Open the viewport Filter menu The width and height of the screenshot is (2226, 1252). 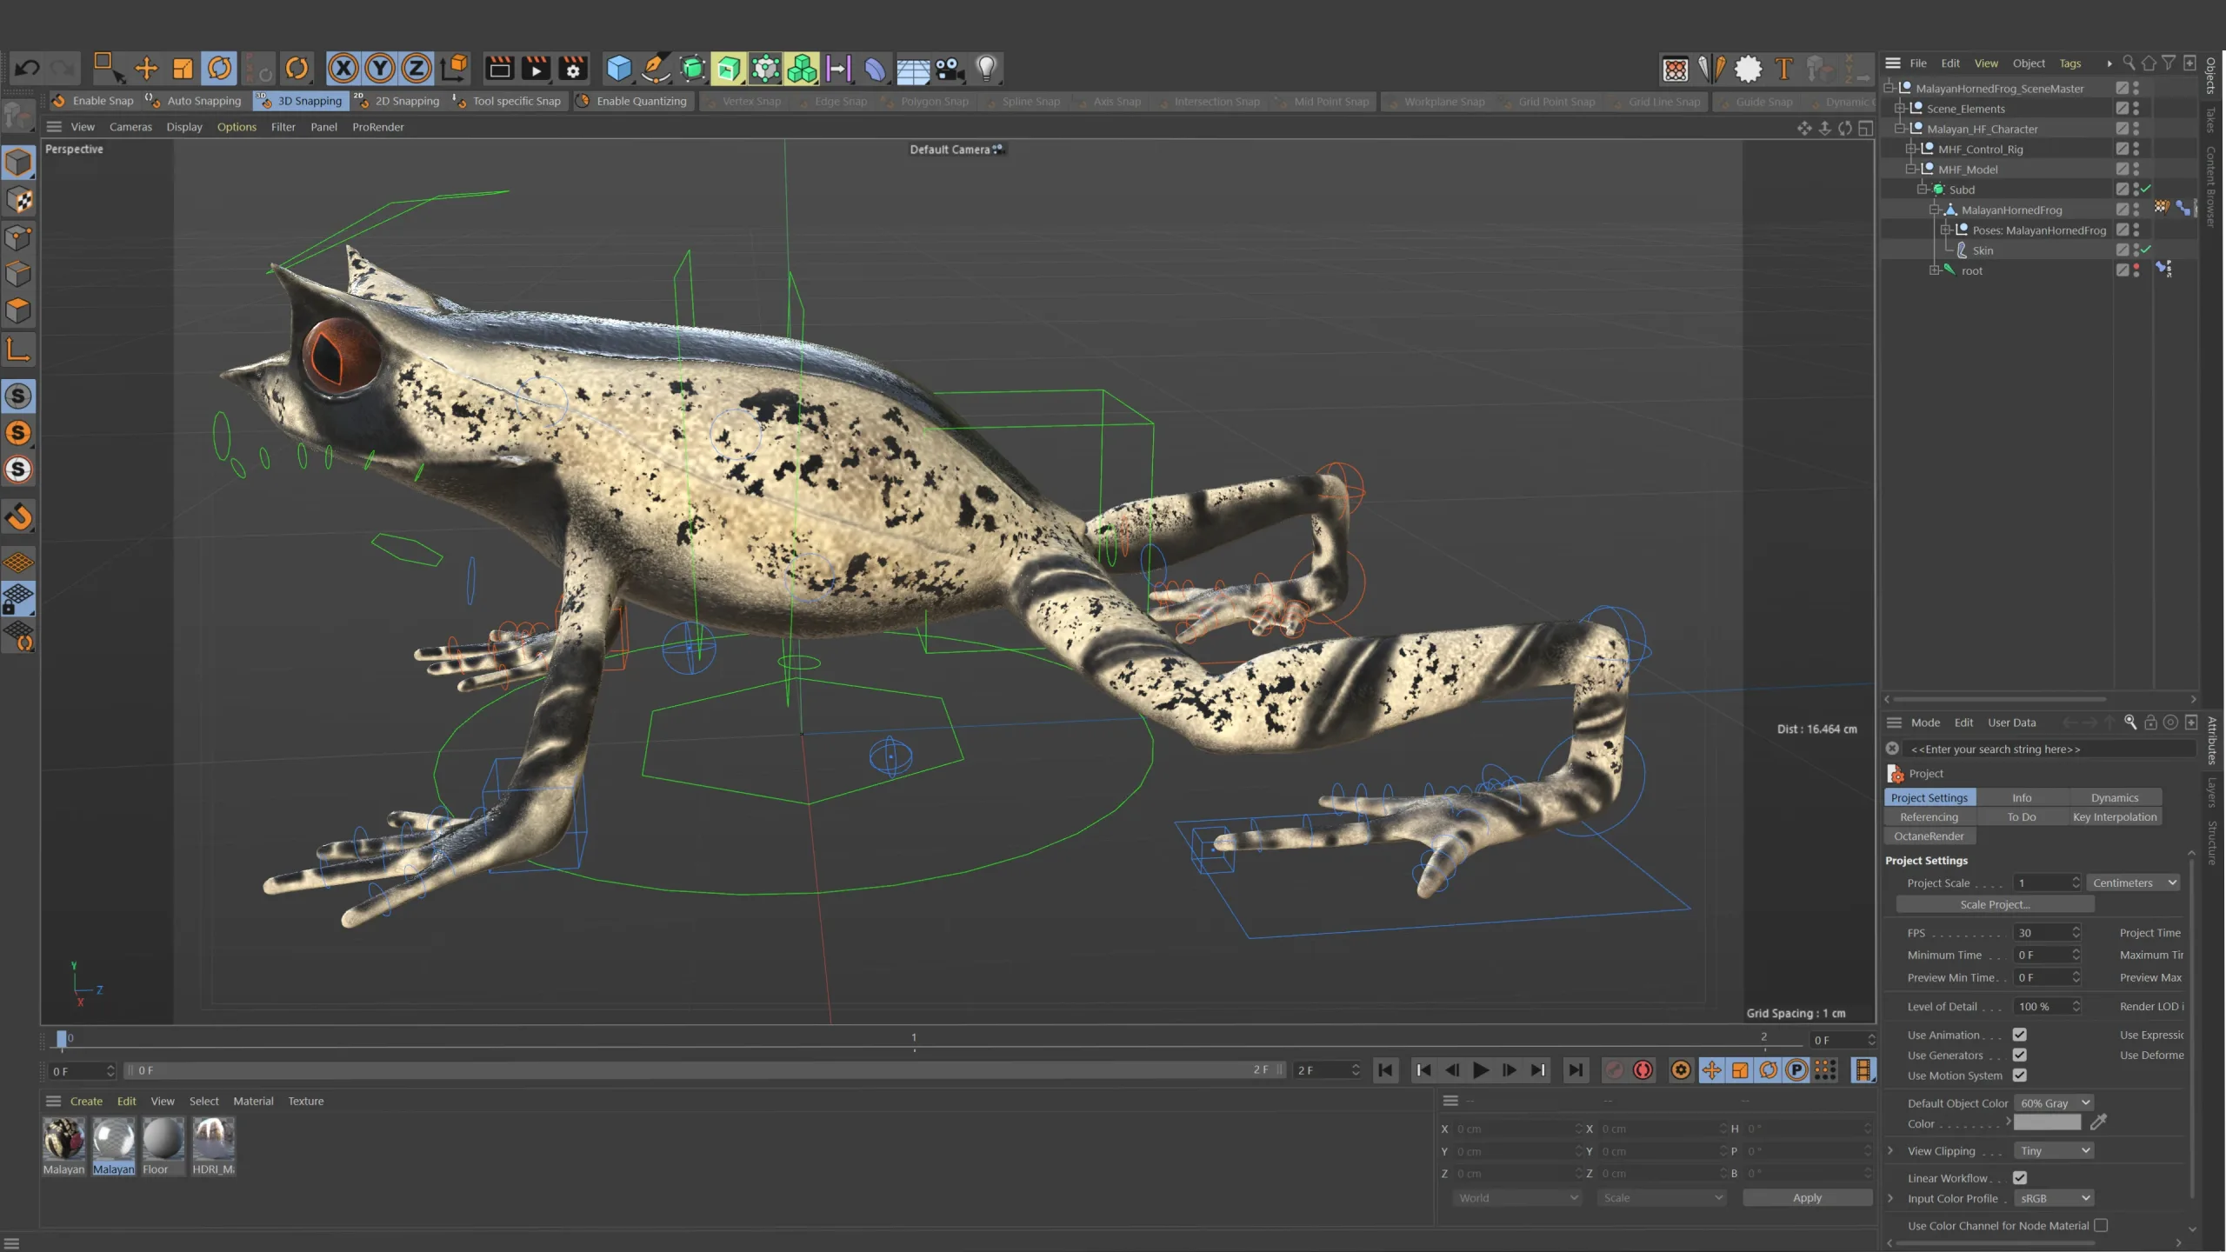(x=283, y=127)
